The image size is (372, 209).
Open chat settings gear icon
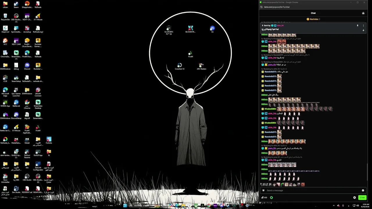[x=355, y=198]
